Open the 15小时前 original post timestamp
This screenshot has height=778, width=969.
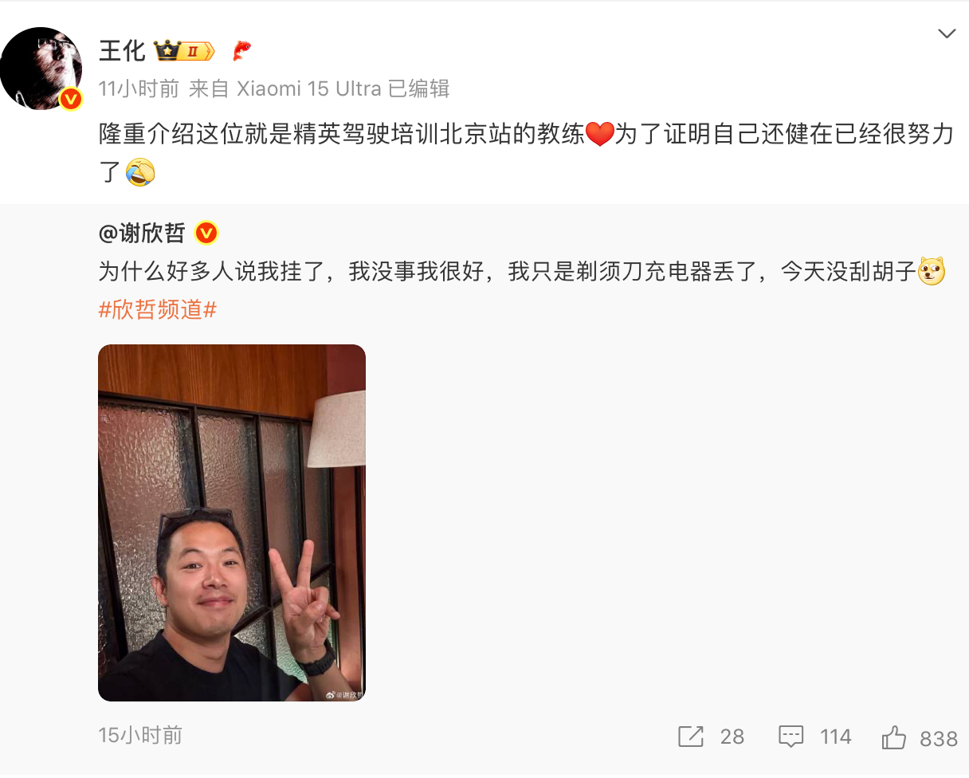click(140, 734)
